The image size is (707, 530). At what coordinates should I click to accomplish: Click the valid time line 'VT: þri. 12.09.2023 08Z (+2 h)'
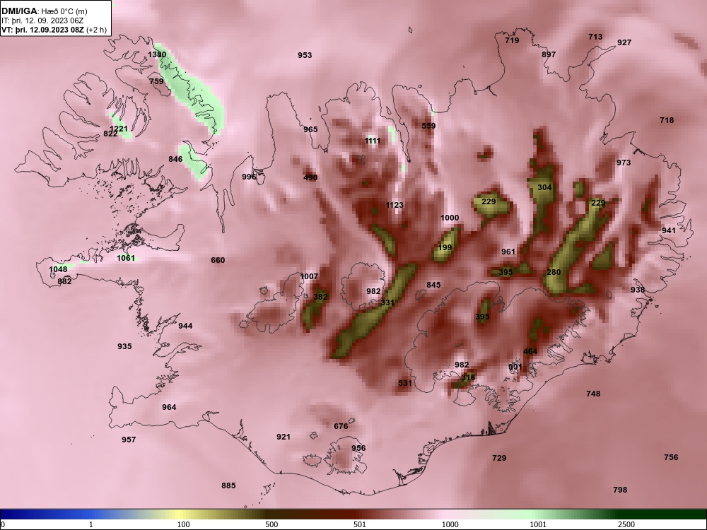click(x=54, y=30)
